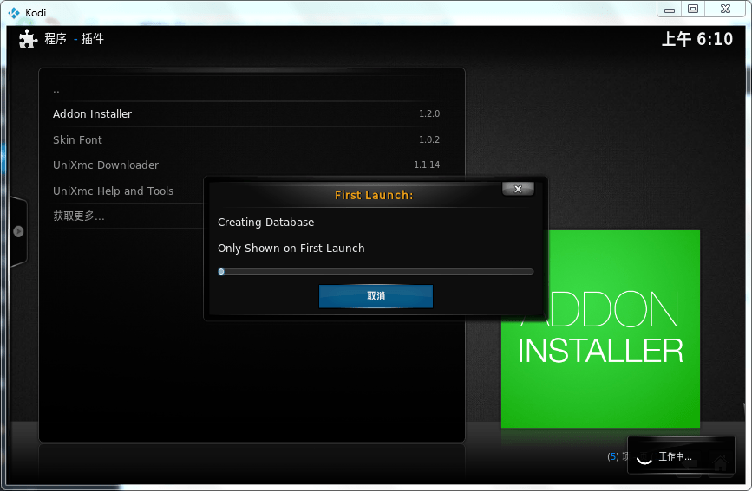Click the Kodi logo in title bar
Viewport: 752px width, 491px height.
[x=13, y=12]
